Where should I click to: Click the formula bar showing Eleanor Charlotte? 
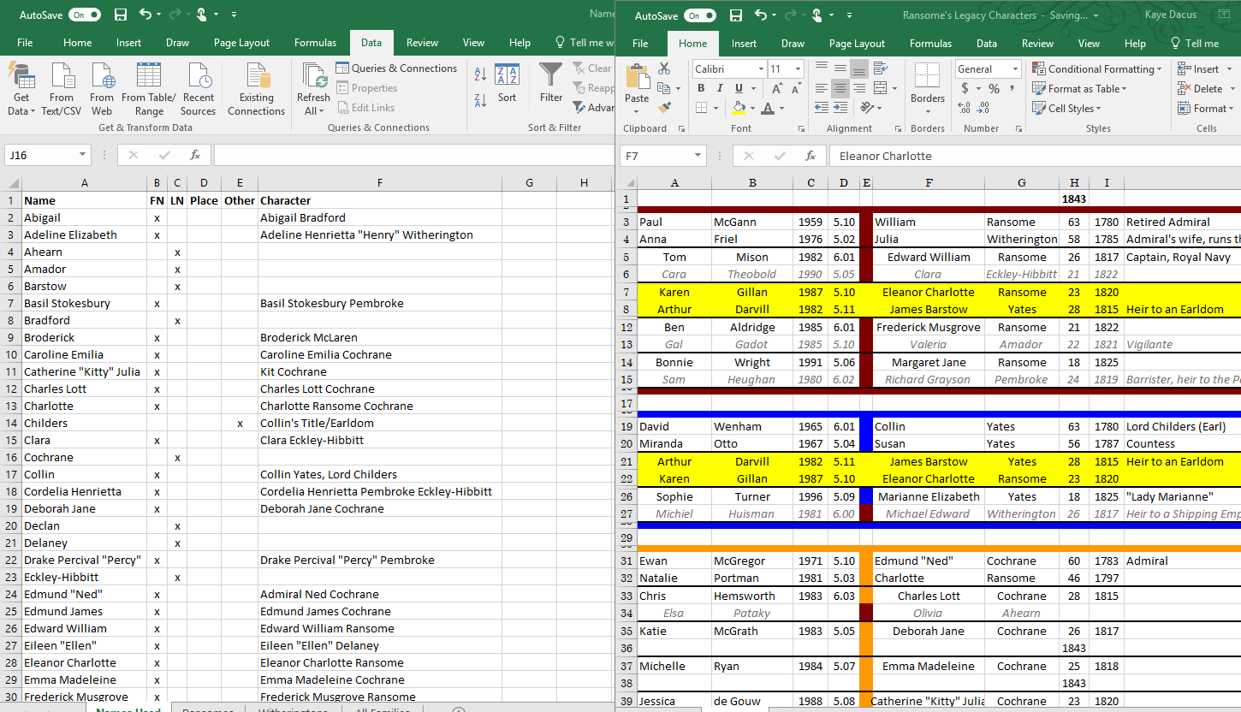pyautogui.click(x=1027, y=156)
